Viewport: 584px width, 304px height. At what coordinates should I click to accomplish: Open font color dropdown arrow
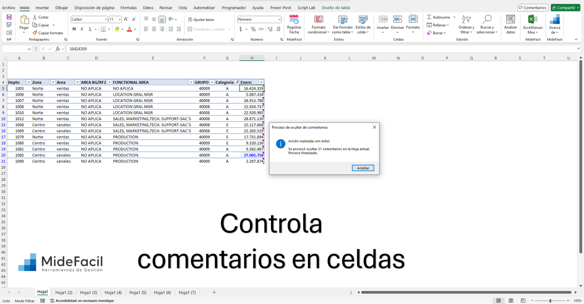(136, 29)
